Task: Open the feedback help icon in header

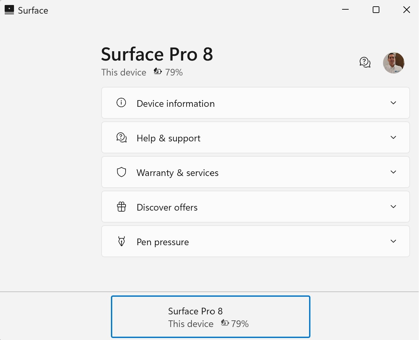Action: tap(365, 62)
